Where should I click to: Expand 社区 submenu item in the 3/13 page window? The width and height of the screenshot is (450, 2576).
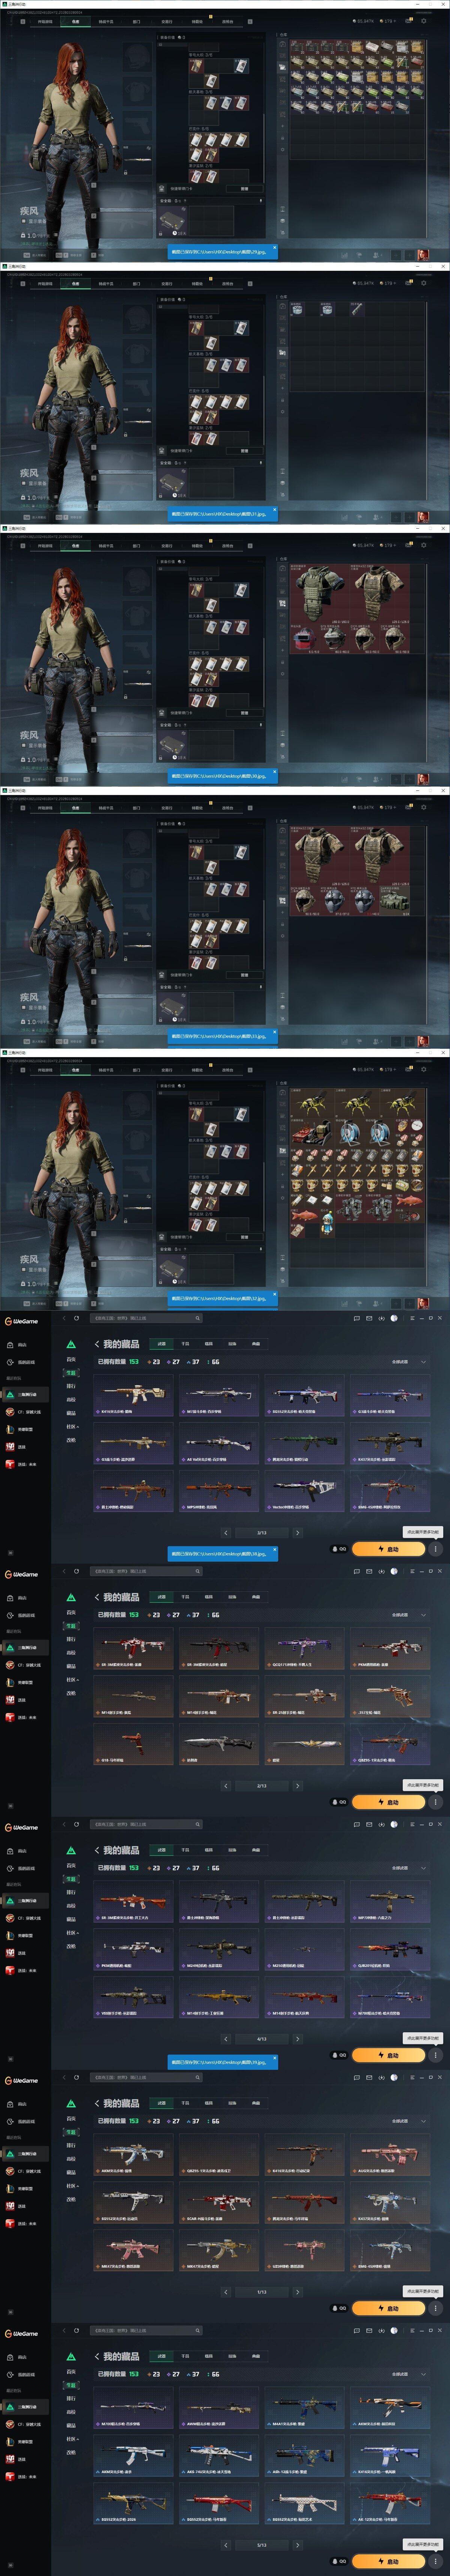pos(72,1426)
